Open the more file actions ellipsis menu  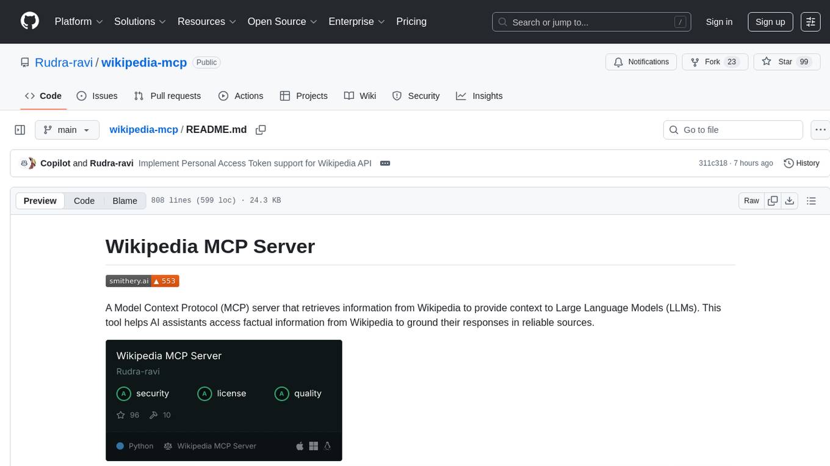821,130
